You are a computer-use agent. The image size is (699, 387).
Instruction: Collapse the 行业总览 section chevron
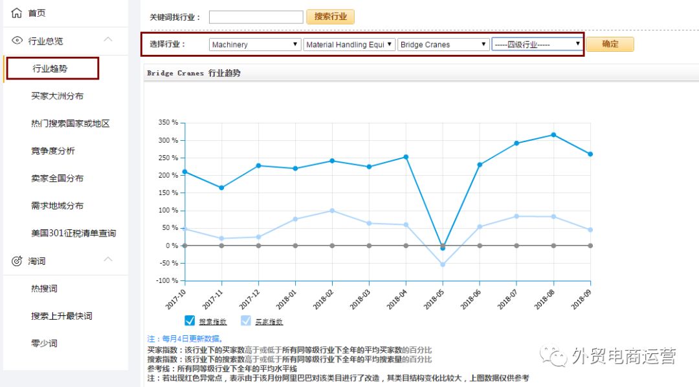(x=108, y=39)
